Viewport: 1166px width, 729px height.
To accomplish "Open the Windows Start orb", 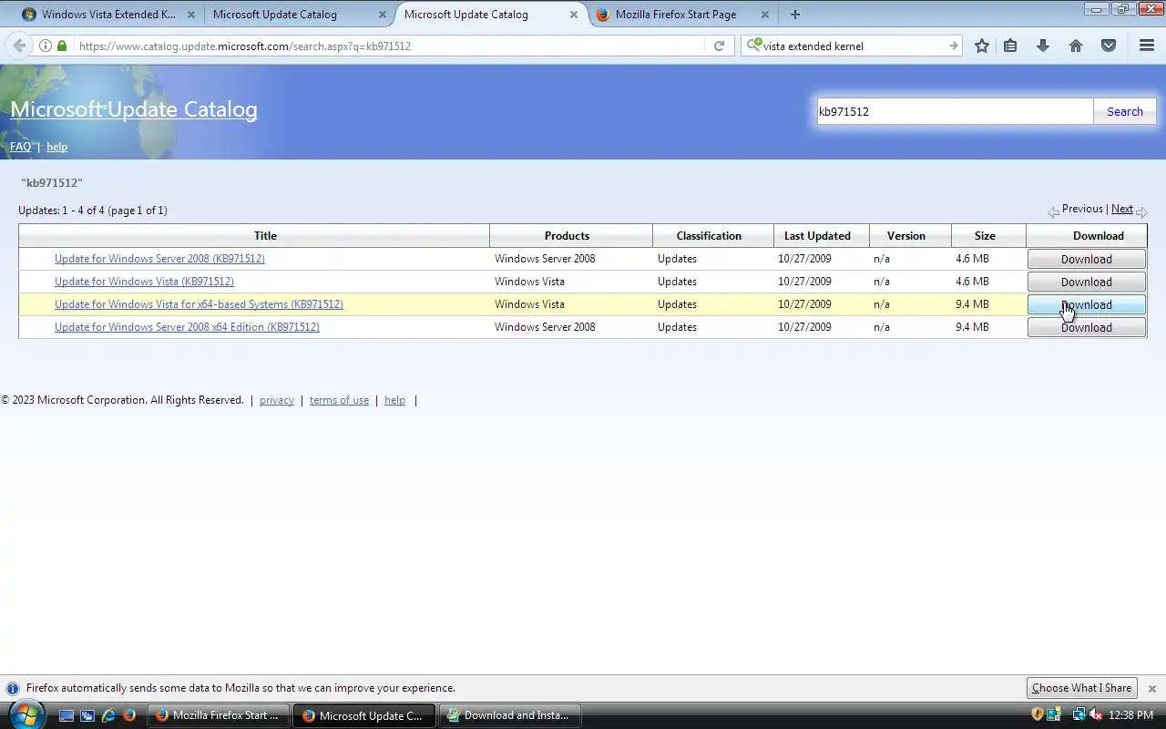I will click(26, 714).
